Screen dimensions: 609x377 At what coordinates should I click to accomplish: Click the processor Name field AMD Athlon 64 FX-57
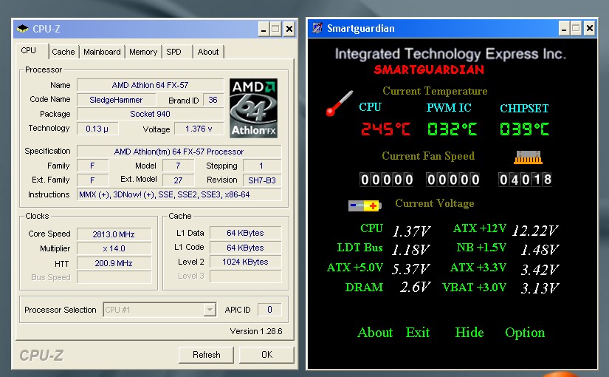(150, 85)
